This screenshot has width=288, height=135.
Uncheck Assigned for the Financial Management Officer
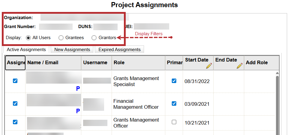tap(15, 104)
